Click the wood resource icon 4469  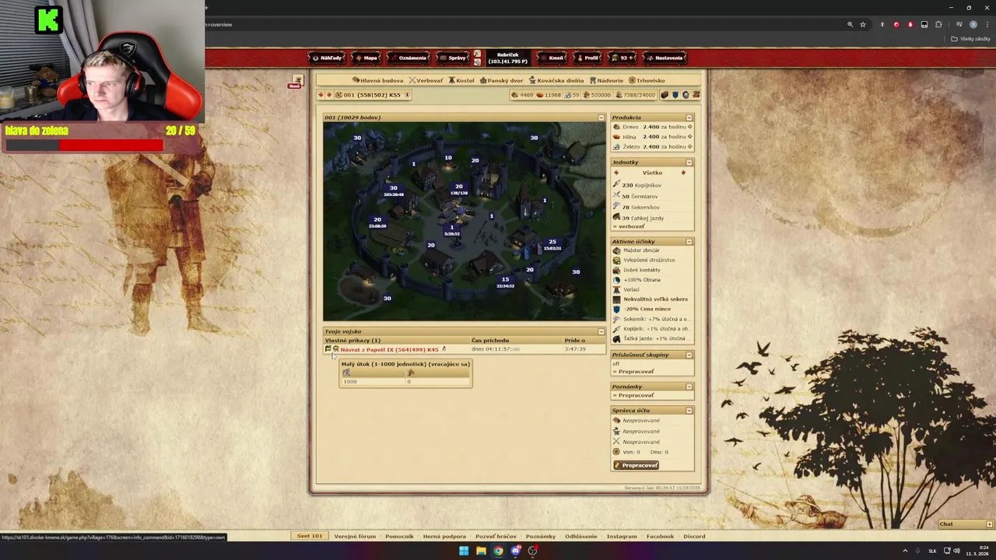coord(514,95)
